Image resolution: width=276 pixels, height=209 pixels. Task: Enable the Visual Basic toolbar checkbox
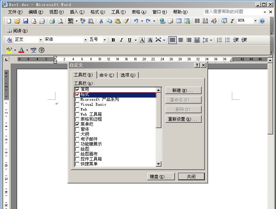click(x=77, y=105)
